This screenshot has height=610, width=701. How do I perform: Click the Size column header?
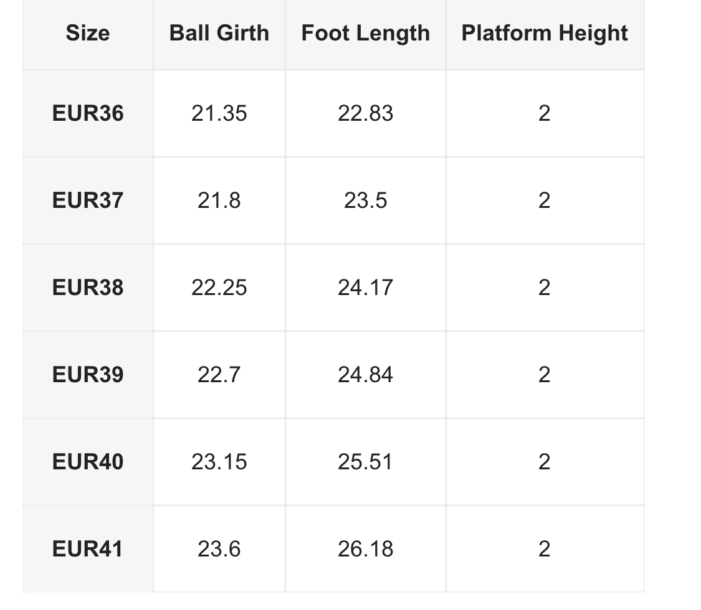(88, 33)
